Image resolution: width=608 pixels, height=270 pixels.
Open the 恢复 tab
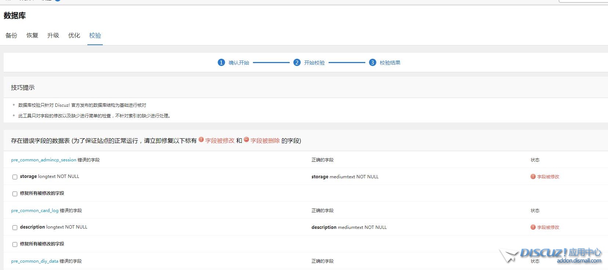pyautogui.click(x=32, y=35)
